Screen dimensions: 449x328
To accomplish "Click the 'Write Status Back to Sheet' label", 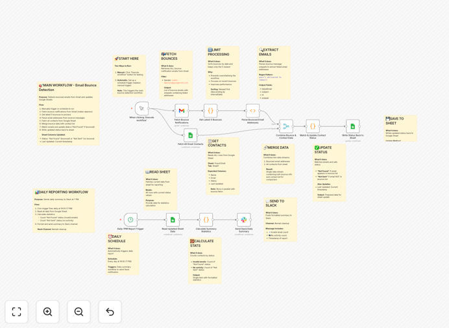I will (353, 136).
